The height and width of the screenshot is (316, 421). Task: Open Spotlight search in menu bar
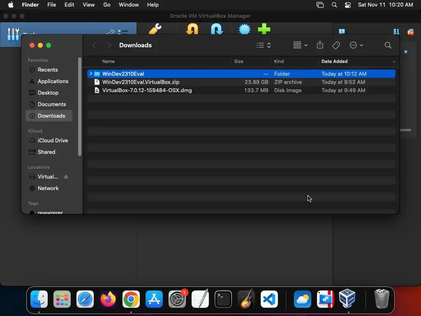(x=334, y=5)
